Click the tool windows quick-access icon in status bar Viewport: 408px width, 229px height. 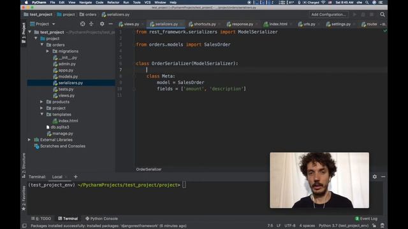[24, 226]
